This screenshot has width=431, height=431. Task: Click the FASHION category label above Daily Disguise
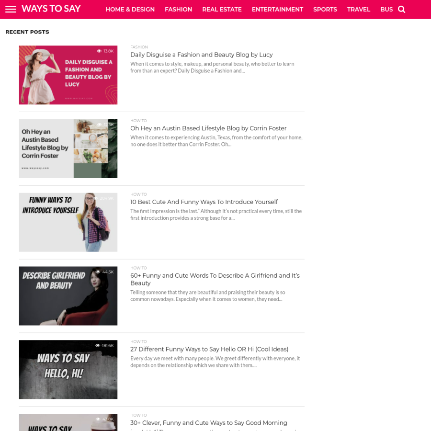click(x=139, y=47)
